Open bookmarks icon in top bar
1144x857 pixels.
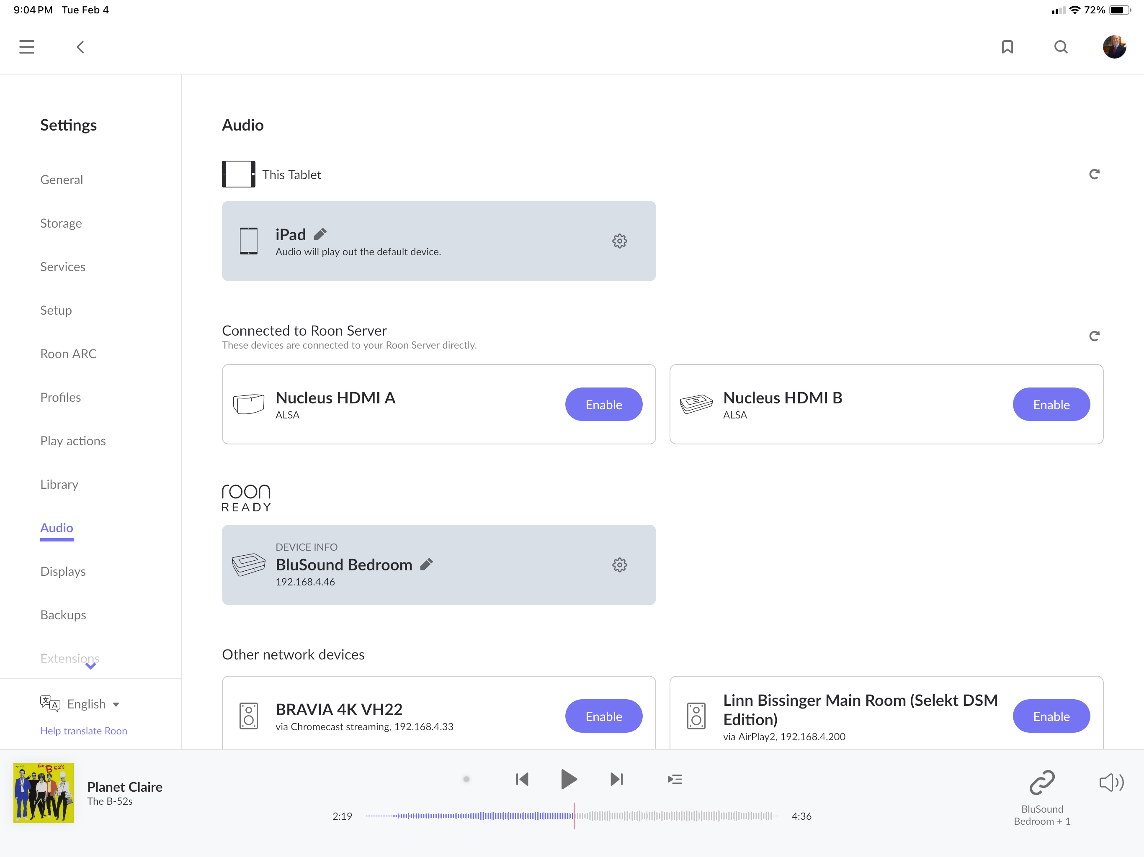[x=1007, y=47]
